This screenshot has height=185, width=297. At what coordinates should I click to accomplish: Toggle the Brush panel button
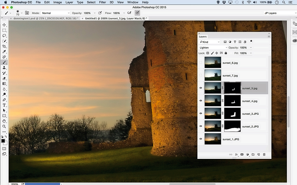pyautogui.click(x=27, y=13)
